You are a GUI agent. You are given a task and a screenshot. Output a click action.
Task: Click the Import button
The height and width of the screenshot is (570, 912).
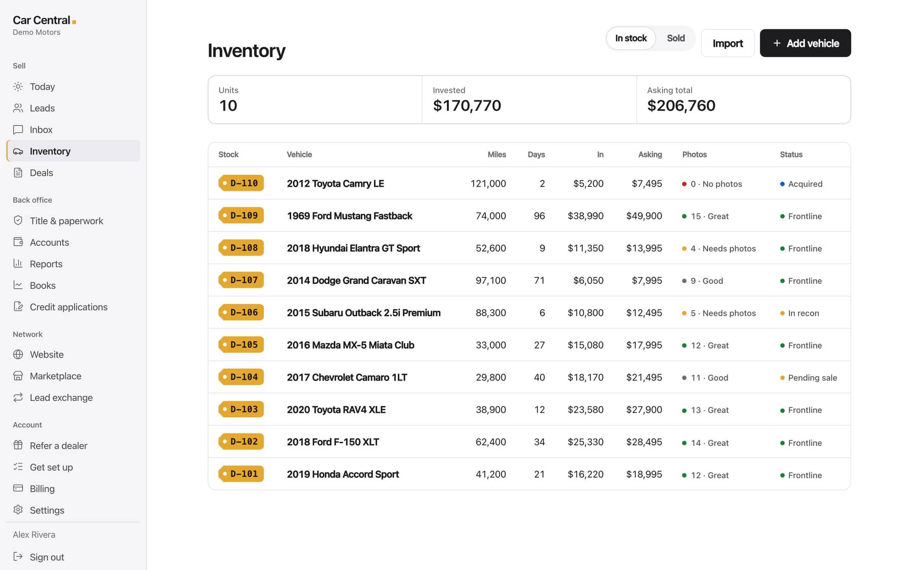(x=728, y=43)
